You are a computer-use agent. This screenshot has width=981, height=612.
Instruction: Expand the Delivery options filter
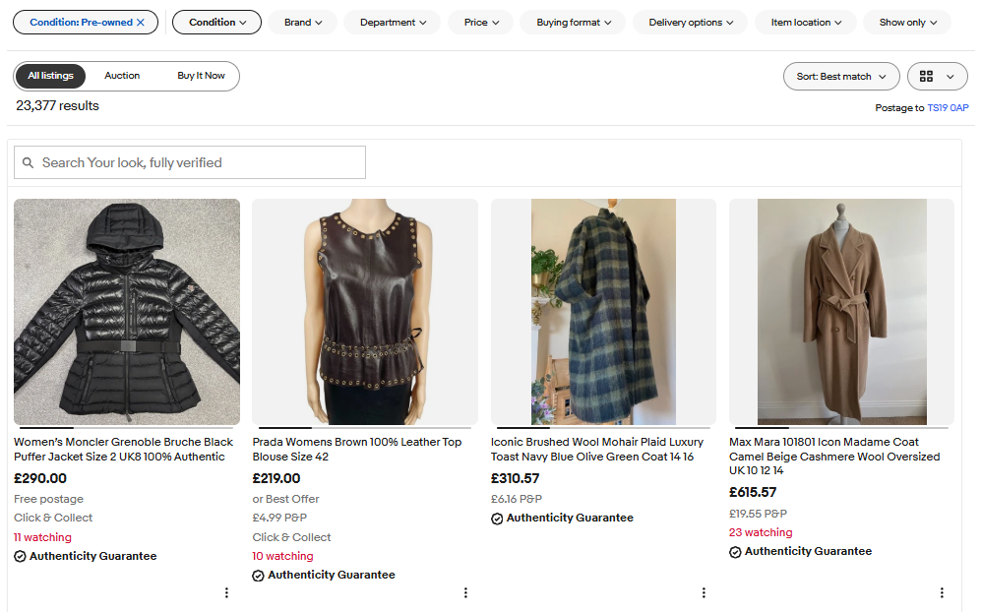tap(691, 23)
